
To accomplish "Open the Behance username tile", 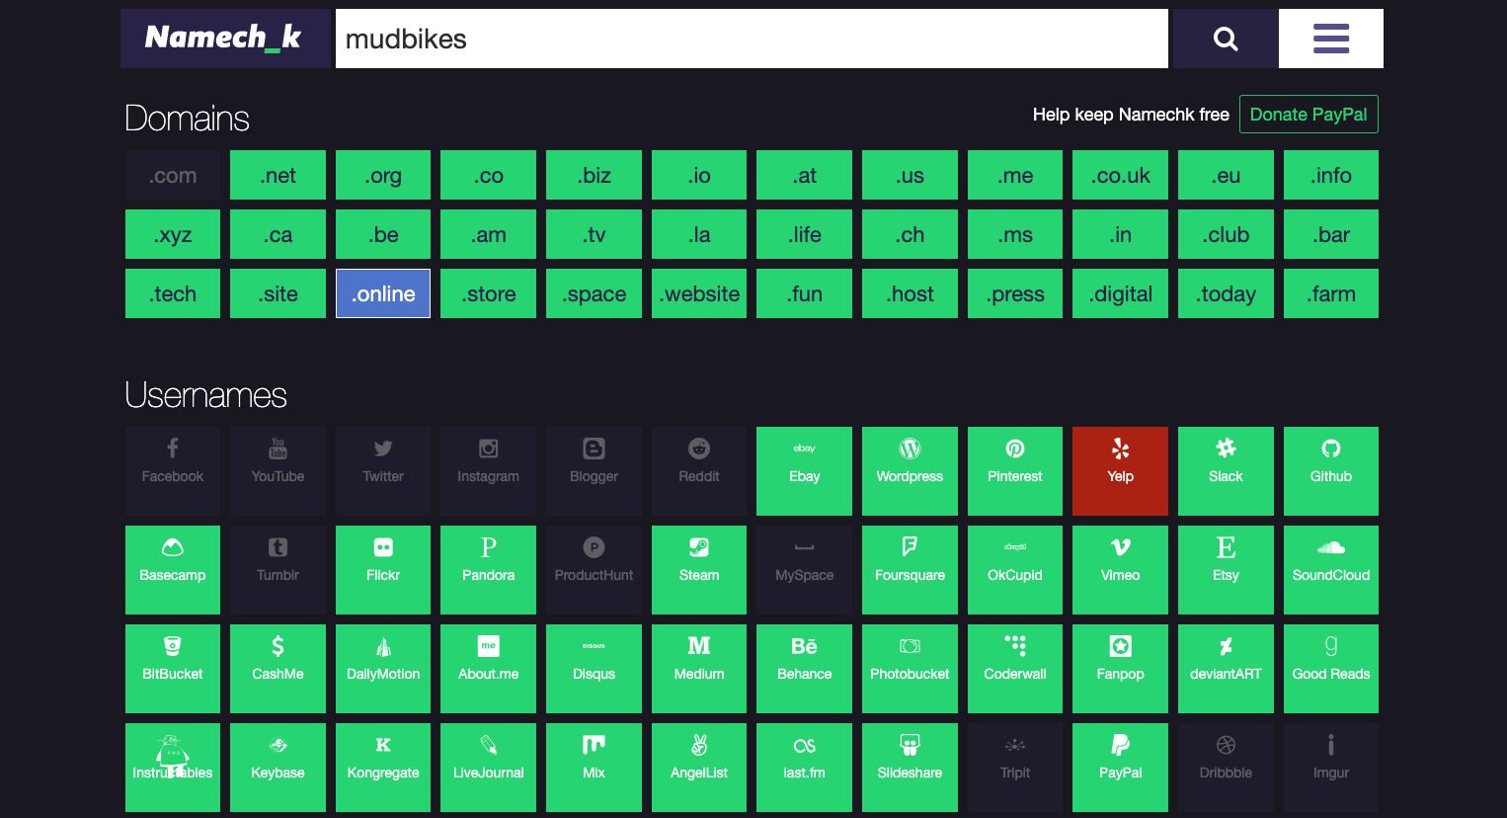I will (x=804, y=669).
